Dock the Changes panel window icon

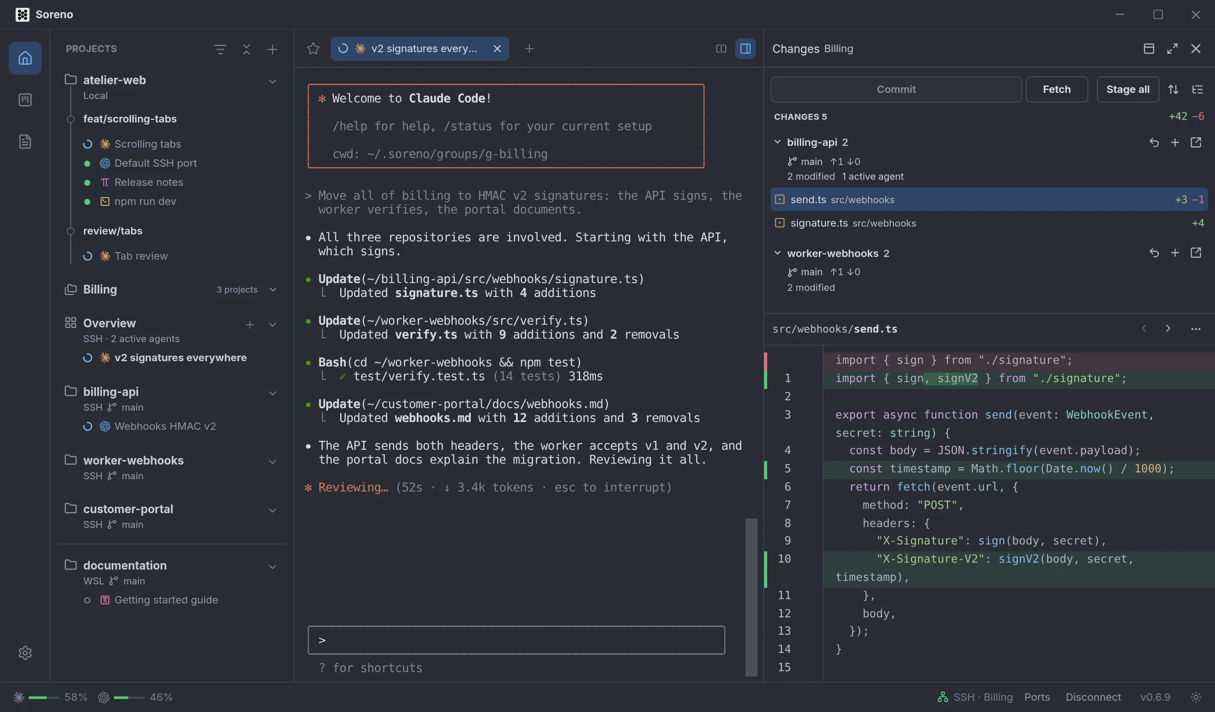[x=1149, y=49]
